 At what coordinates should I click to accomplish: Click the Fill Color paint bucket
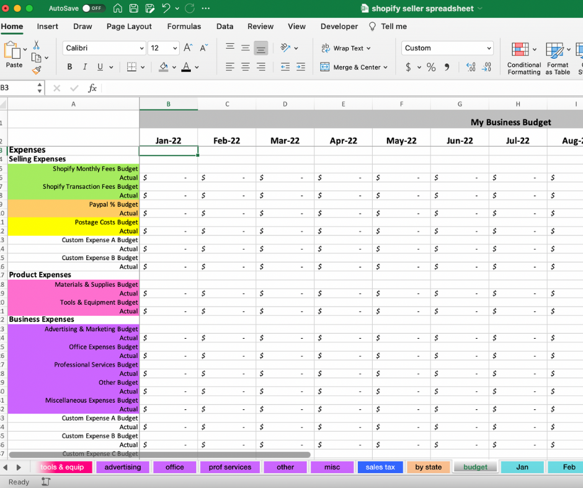[164, 67]
